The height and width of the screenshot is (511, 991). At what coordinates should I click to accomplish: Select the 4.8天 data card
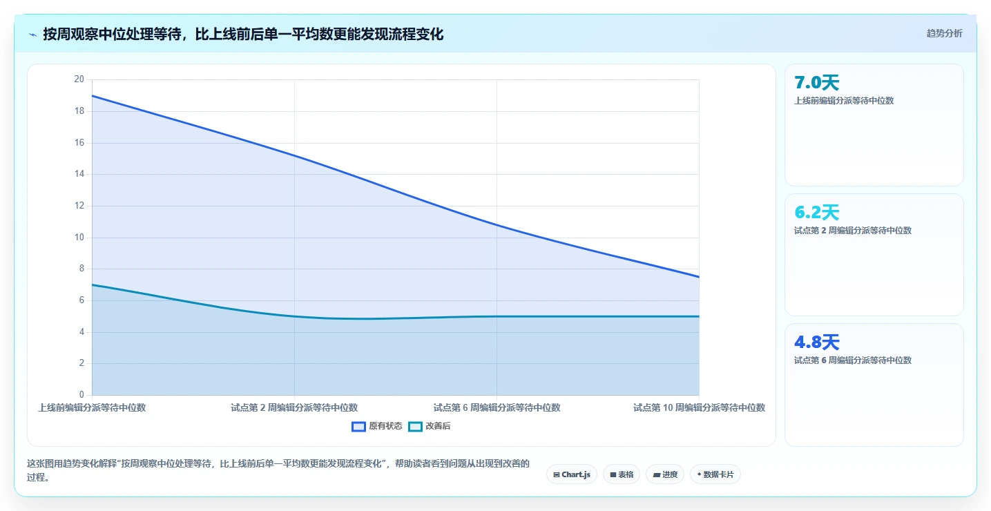874,385
